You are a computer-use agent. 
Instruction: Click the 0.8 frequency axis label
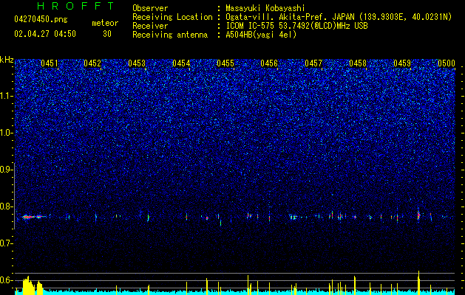point(7,206)
